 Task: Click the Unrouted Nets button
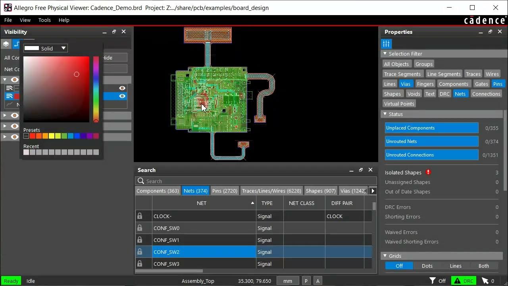432,141
